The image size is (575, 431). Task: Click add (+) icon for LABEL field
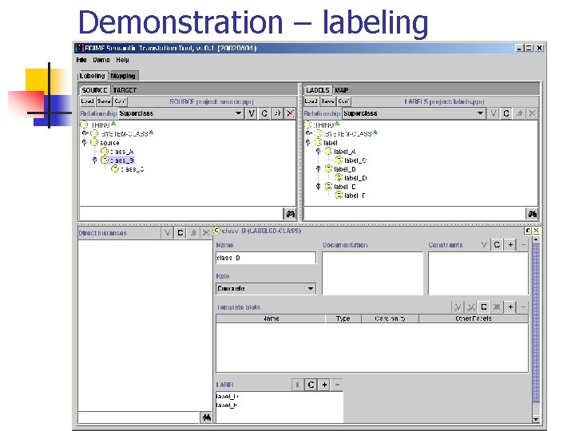tap(324, 385)
